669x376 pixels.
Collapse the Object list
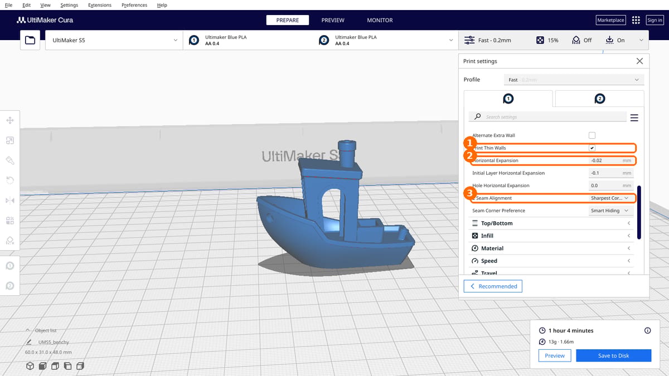pyautogui.click(x=28, y=330)
